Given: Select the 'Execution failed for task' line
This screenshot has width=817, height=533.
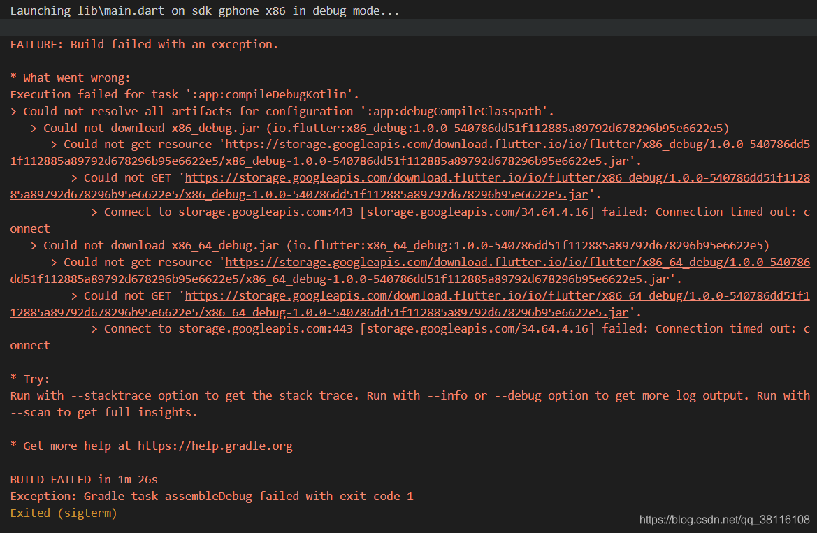Looking at the screenshot, I should 185,94.
